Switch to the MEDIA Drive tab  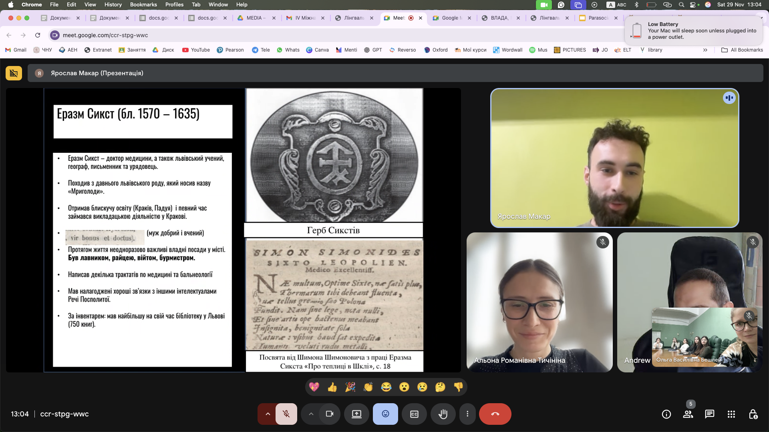[254, 18]
